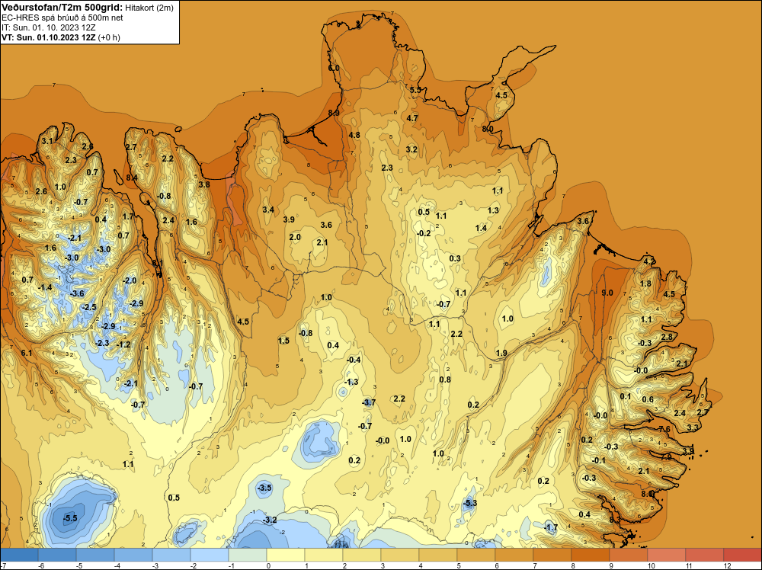The height and width of the screenshot is (570, 762).
Task: Click the 3.4 temperature value on the map
Action: click(x=268, y=210)
